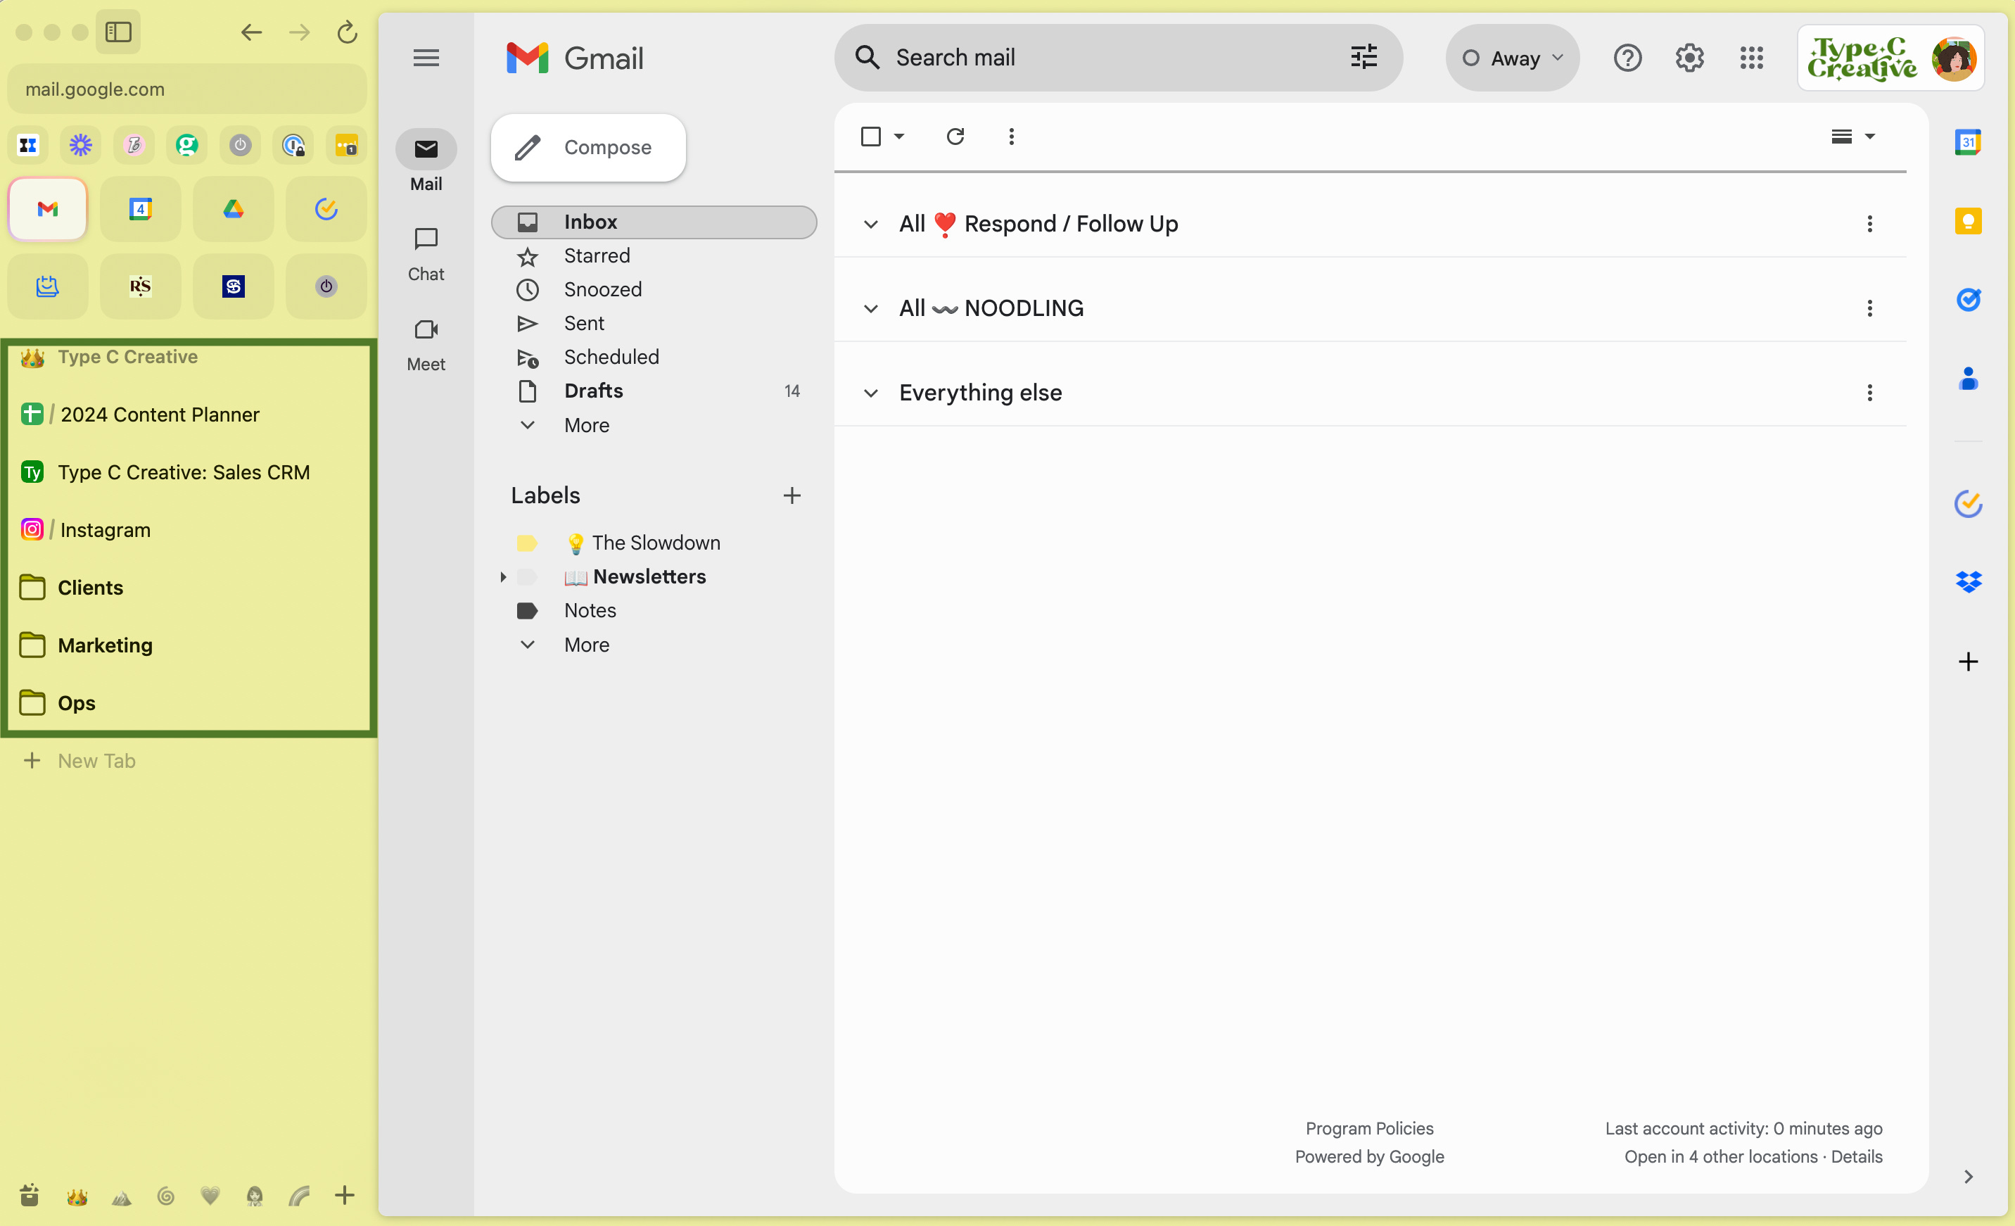Viewport: 2015px width, 1226px height.
Task: Open the Away status dropdown
Action: pos(1513,58)
